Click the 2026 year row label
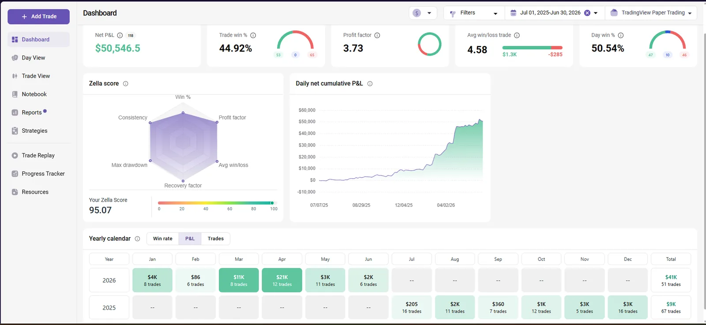 click(x=109, y=280)
